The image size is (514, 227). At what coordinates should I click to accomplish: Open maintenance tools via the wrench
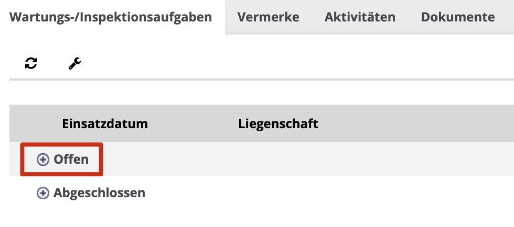pos(75,64)
